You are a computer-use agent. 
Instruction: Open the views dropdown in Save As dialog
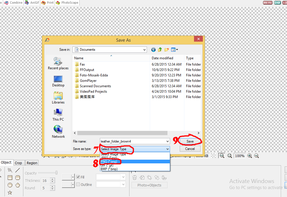pos(174,50)
